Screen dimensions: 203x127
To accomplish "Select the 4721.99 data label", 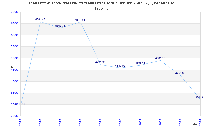I will [x=100, y=62].
